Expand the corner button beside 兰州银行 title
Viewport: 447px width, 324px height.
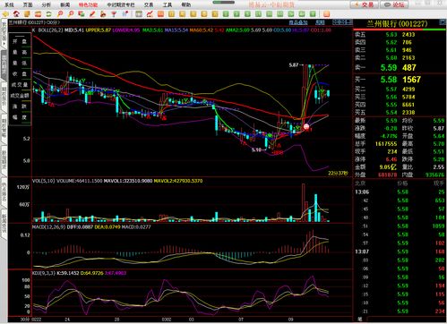(442, 22)
